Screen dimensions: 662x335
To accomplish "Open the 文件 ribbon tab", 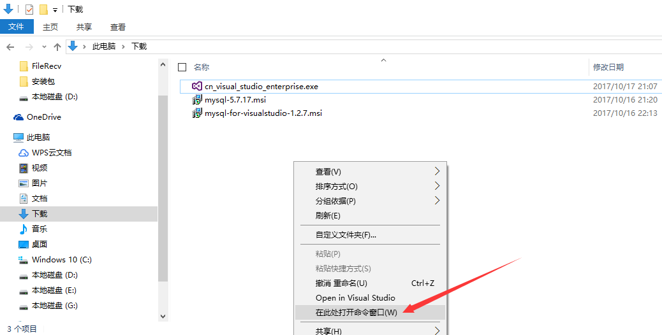I will pos(16,27).
